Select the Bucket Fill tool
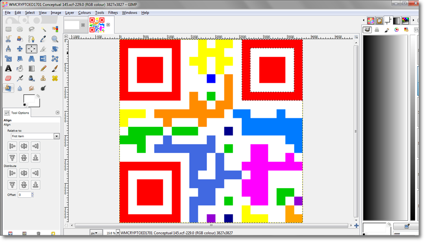 pyautogui.click(x=20, y=68)
